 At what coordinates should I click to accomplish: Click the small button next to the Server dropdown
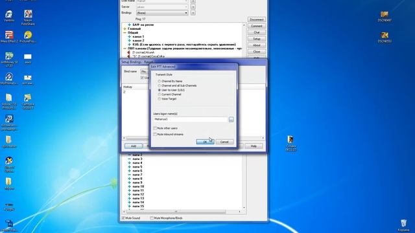[x=193, y=6]
